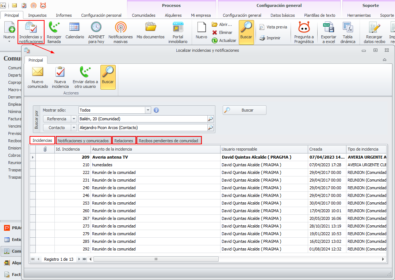Open the Contacto search-type dropdown arrow
Image resolution: width=395 pixels, height=280 pixels.
point(74,128)
